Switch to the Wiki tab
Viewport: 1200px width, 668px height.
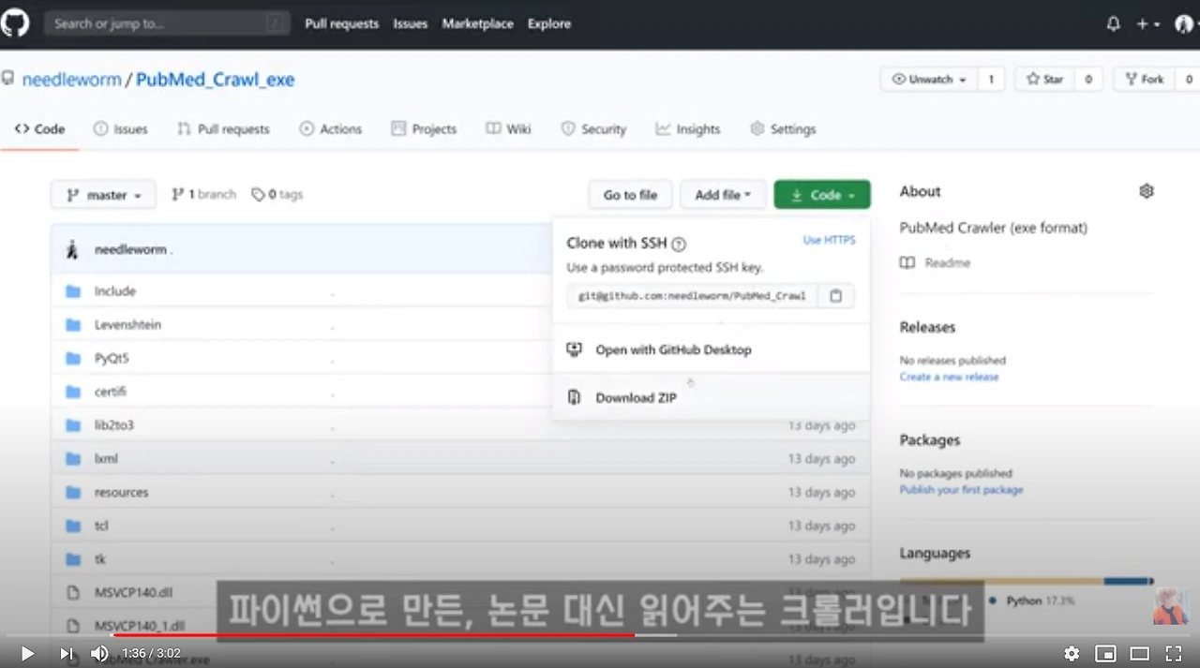(x=508, y=129)
